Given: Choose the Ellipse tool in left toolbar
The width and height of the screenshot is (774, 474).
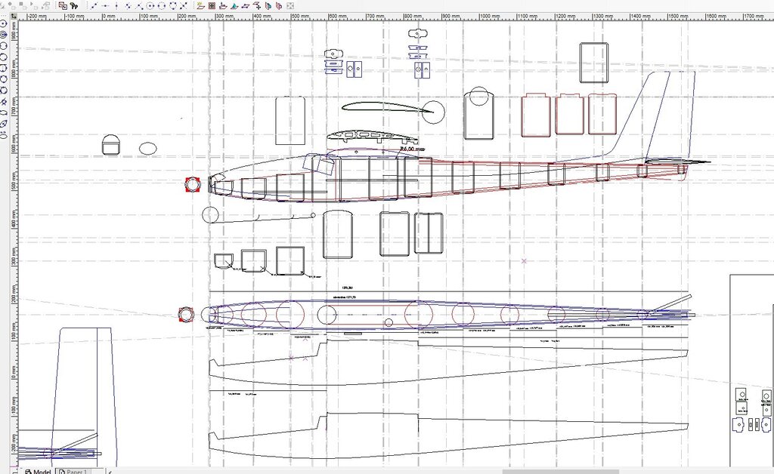Looking at the screenshot, I should (4, 113).
